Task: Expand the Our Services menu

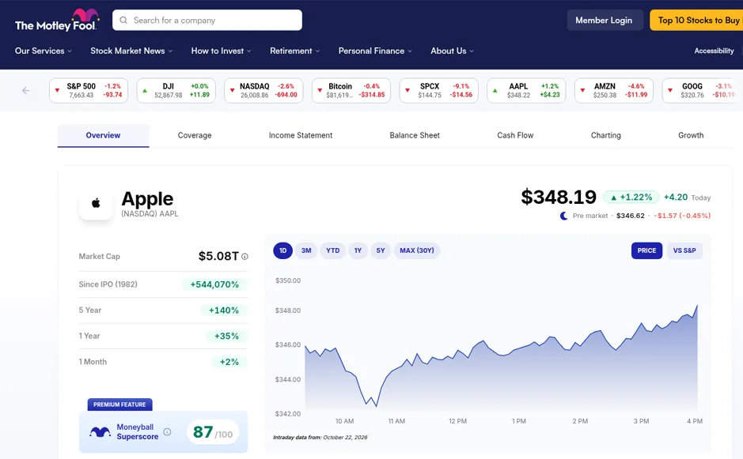Action: tap(43, 51)
